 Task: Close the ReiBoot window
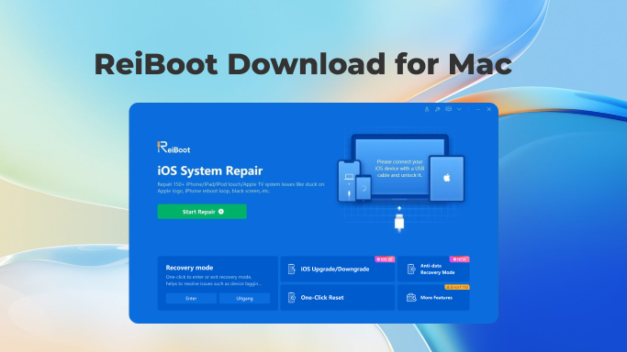[x=489, y=109]
